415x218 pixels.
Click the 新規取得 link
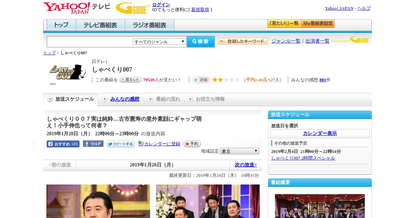pos(200,10)
